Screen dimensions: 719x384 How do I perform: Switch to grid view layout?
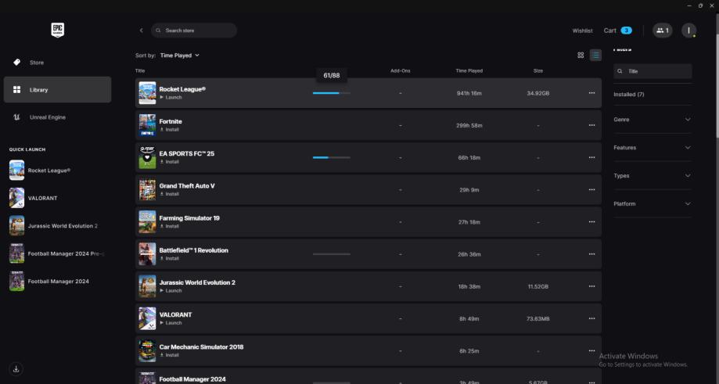click(581, 56)
